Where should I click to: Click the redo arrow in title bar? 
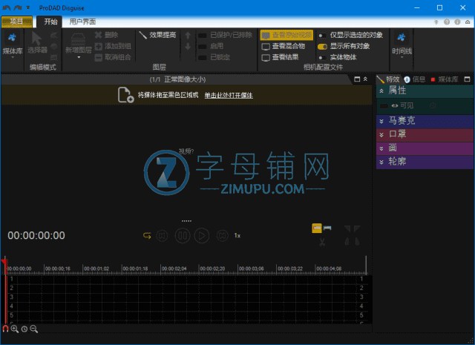[18, 7]
